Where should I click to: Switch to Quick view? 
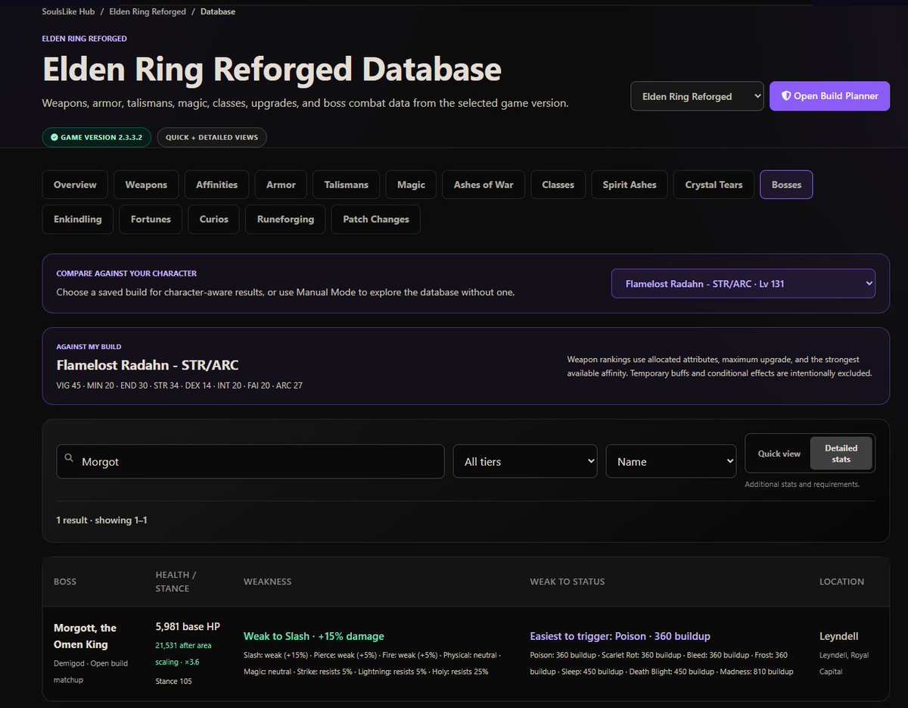pos(779,454)
